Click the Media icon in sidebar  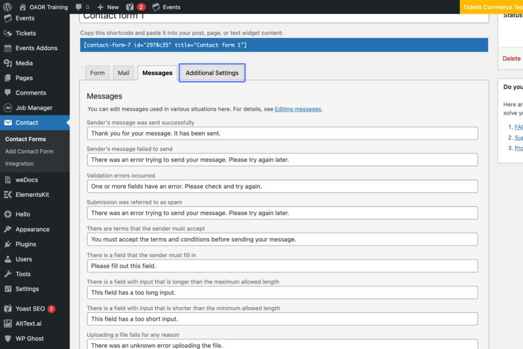coord(8,63)
